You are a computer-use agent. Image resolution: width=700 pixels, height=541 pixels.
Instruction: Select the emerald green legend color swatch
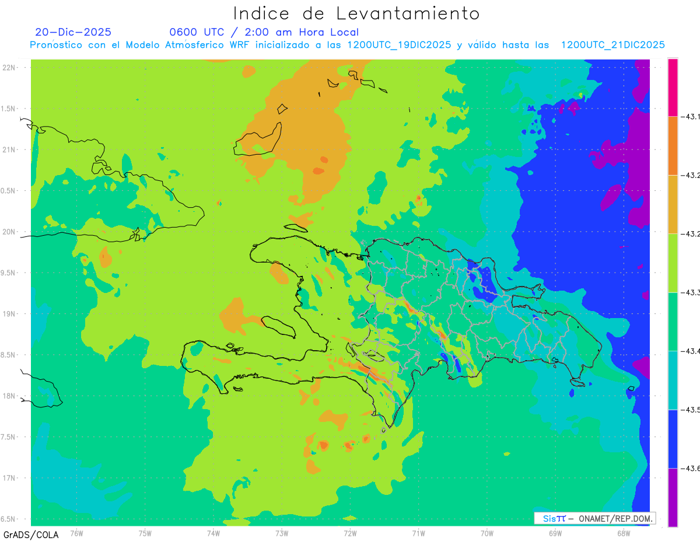point(673,322)
